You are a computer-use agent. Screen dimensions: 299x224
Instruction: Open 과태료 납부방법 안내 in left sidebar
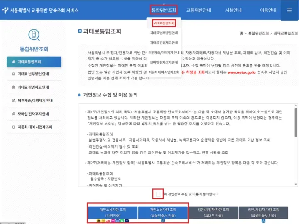34,74
